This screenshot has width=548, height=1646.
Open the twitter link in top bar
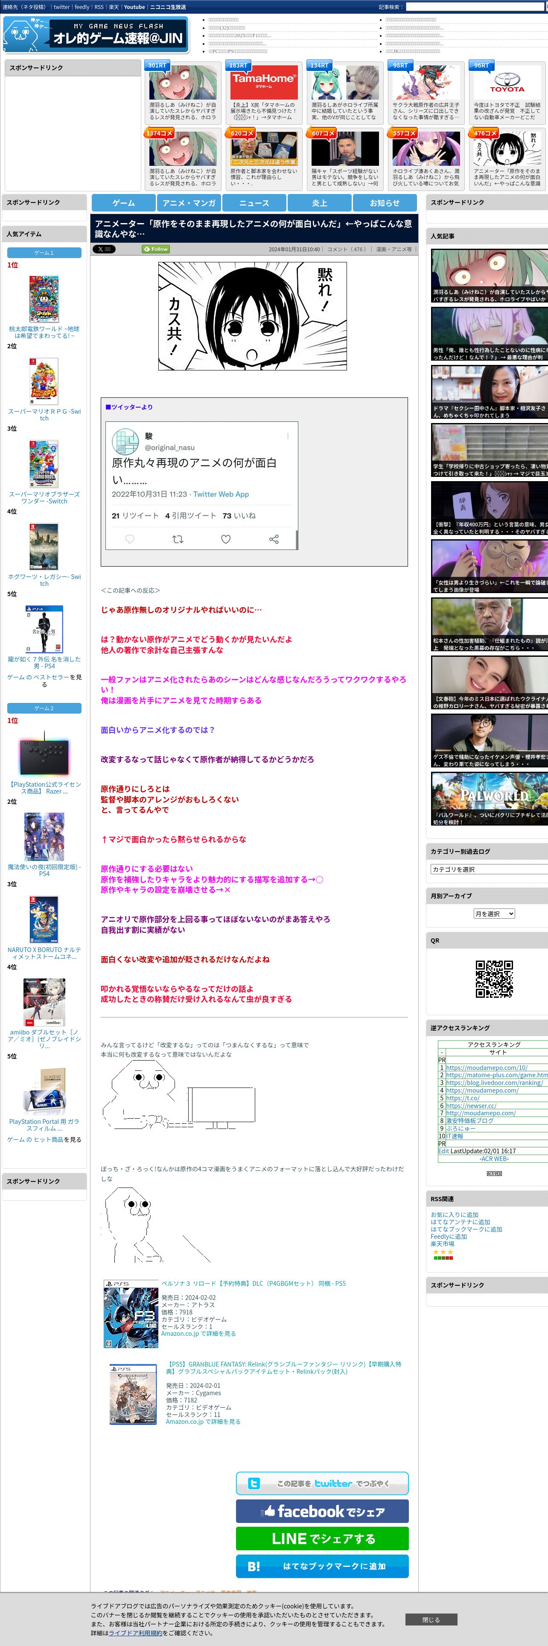pyautogui.click(x=61, y=7)
